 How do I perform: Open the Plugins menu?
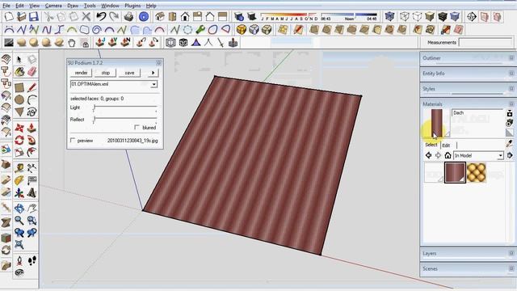(132, 6)
